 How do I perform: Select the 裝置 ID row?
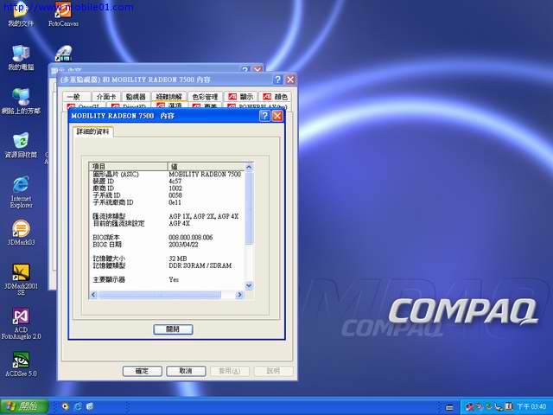tap(167, 181)
